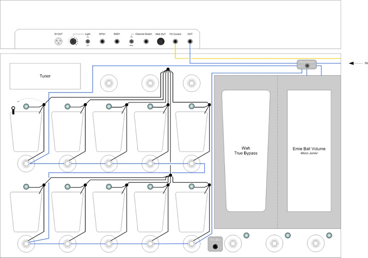Click the footswitch under the fifth upper-row pedal
The height and width of the screenshot is (258, 368).
(191, 163)
